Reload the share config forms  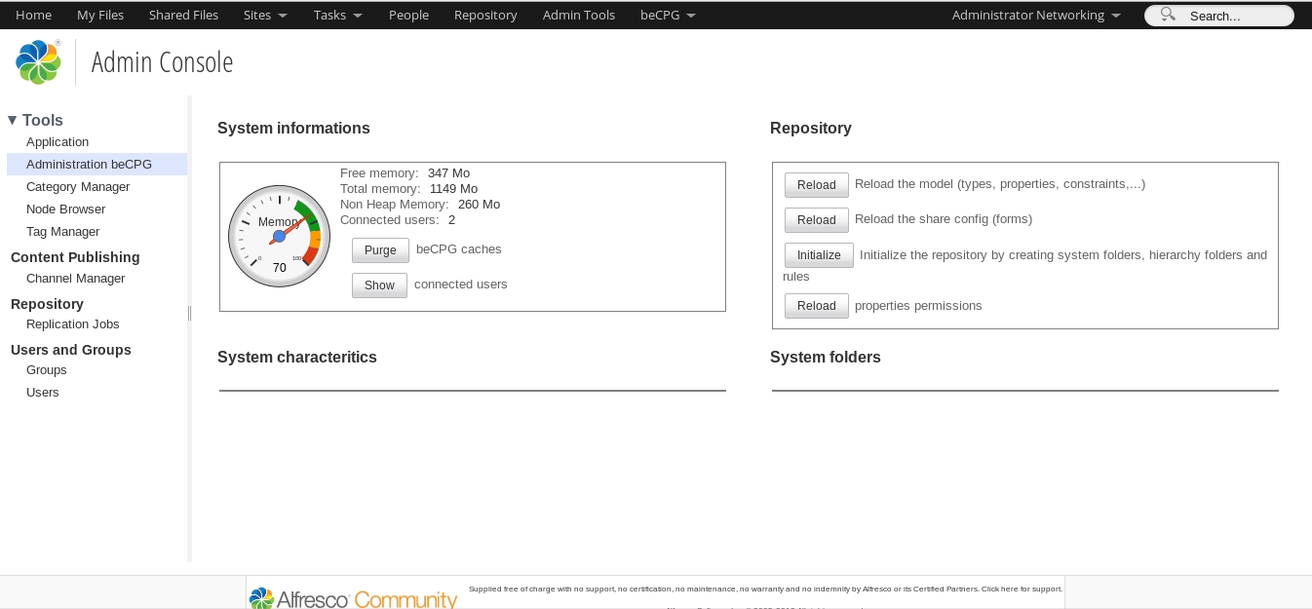click(x=817, y=220)
